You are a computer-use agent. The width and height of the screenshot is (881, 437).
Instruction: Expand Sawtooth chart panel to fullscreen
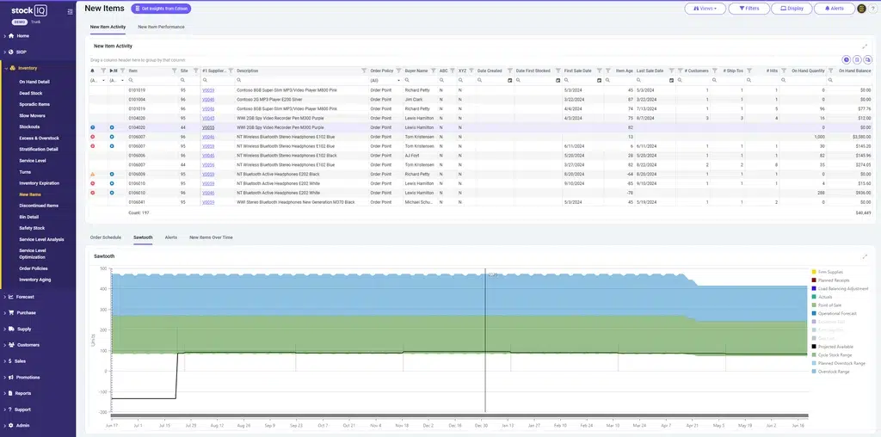(865, 256)
